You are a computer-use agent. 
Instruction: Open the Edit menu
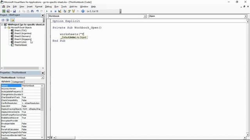15,7
